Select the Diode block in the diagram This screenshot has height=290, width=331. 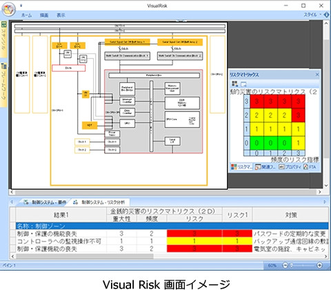click(x=68, y=68)
